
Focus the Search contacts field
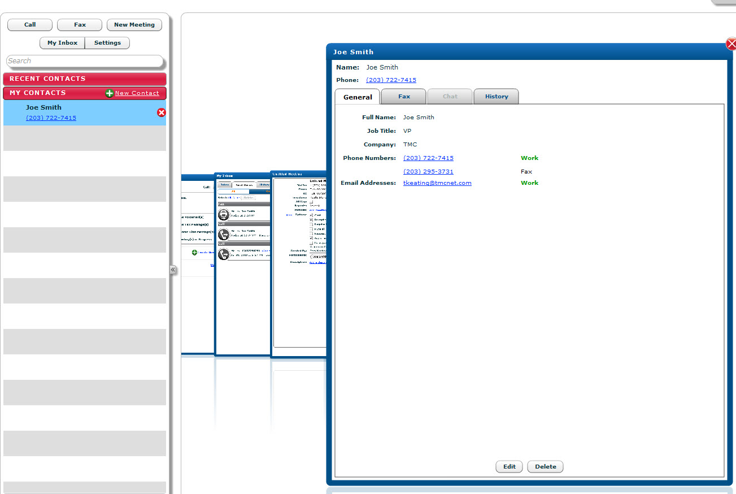(x=85, y=61)
